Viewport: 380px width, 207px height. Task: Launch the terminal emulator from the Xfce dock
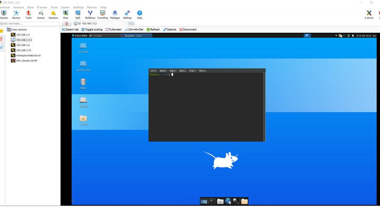(x=212, y=201)
